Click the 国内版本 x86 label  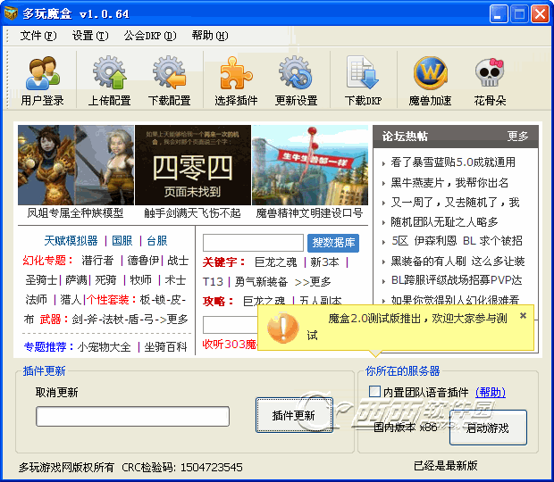point(406,428)
